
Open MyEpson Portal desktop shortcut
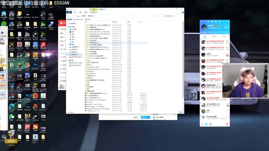click(x=51, y=26)
